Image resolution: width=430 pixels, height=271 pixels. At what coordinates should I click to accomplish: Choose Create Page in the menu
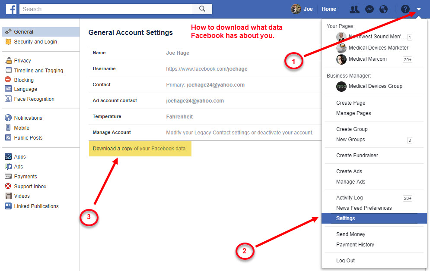pos(351,103)
